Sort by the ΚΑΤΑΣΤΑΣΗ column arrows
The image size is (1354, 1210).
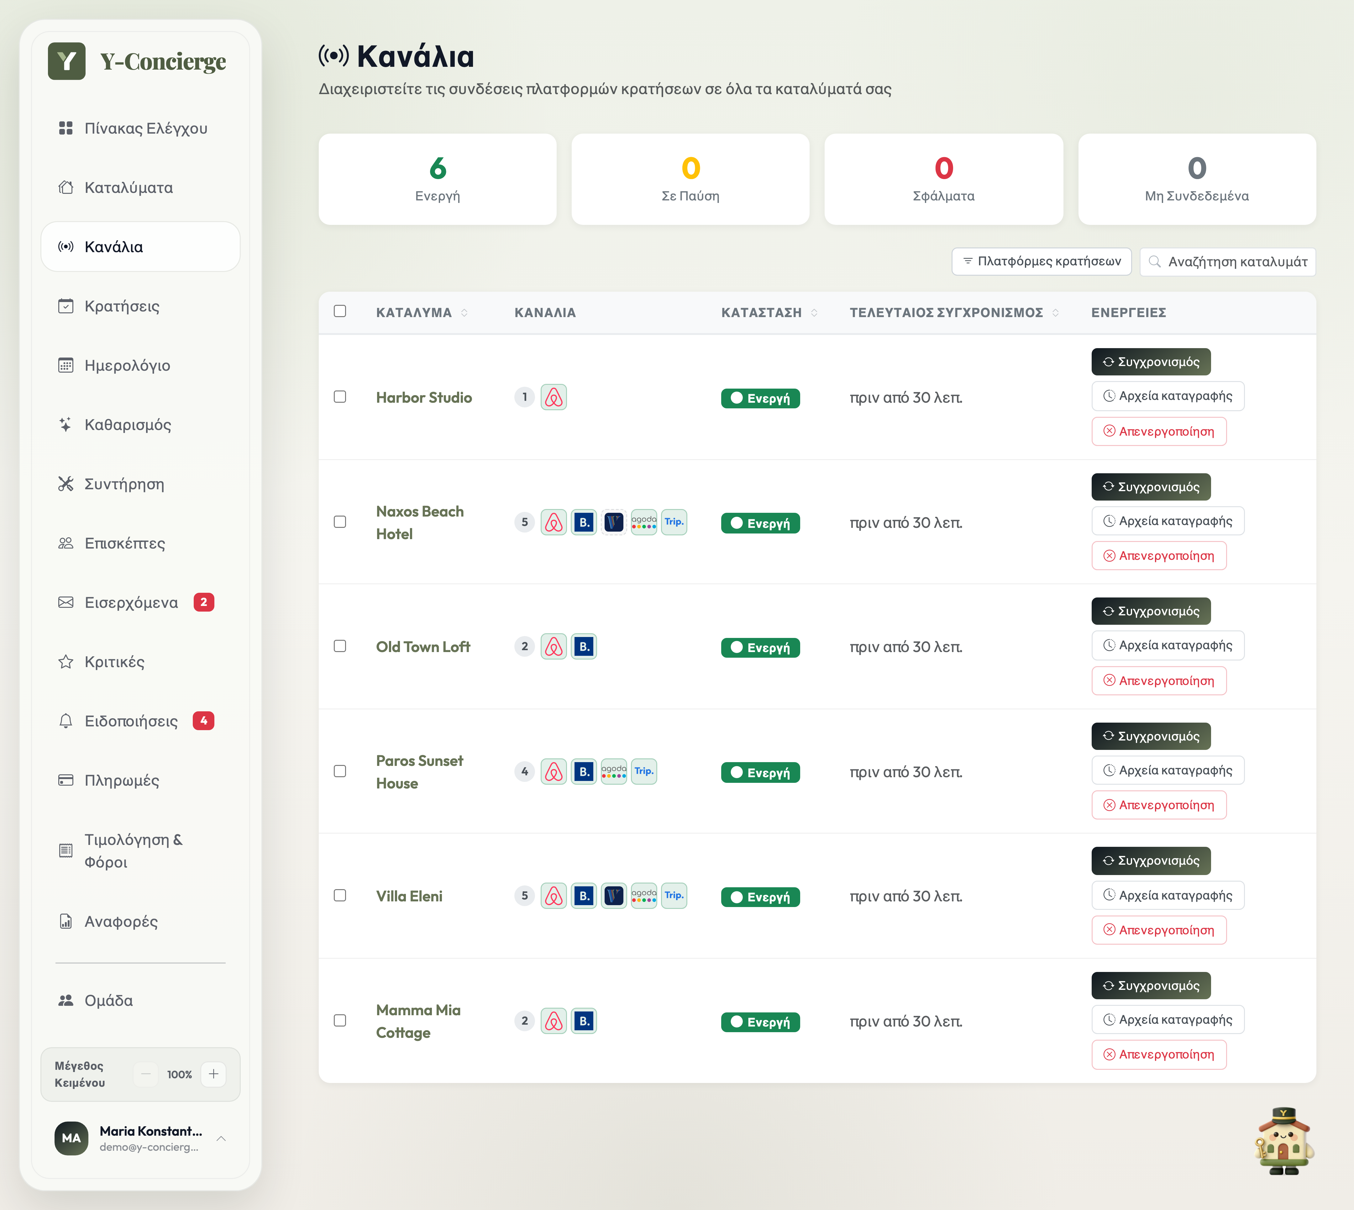pos(814,312)
